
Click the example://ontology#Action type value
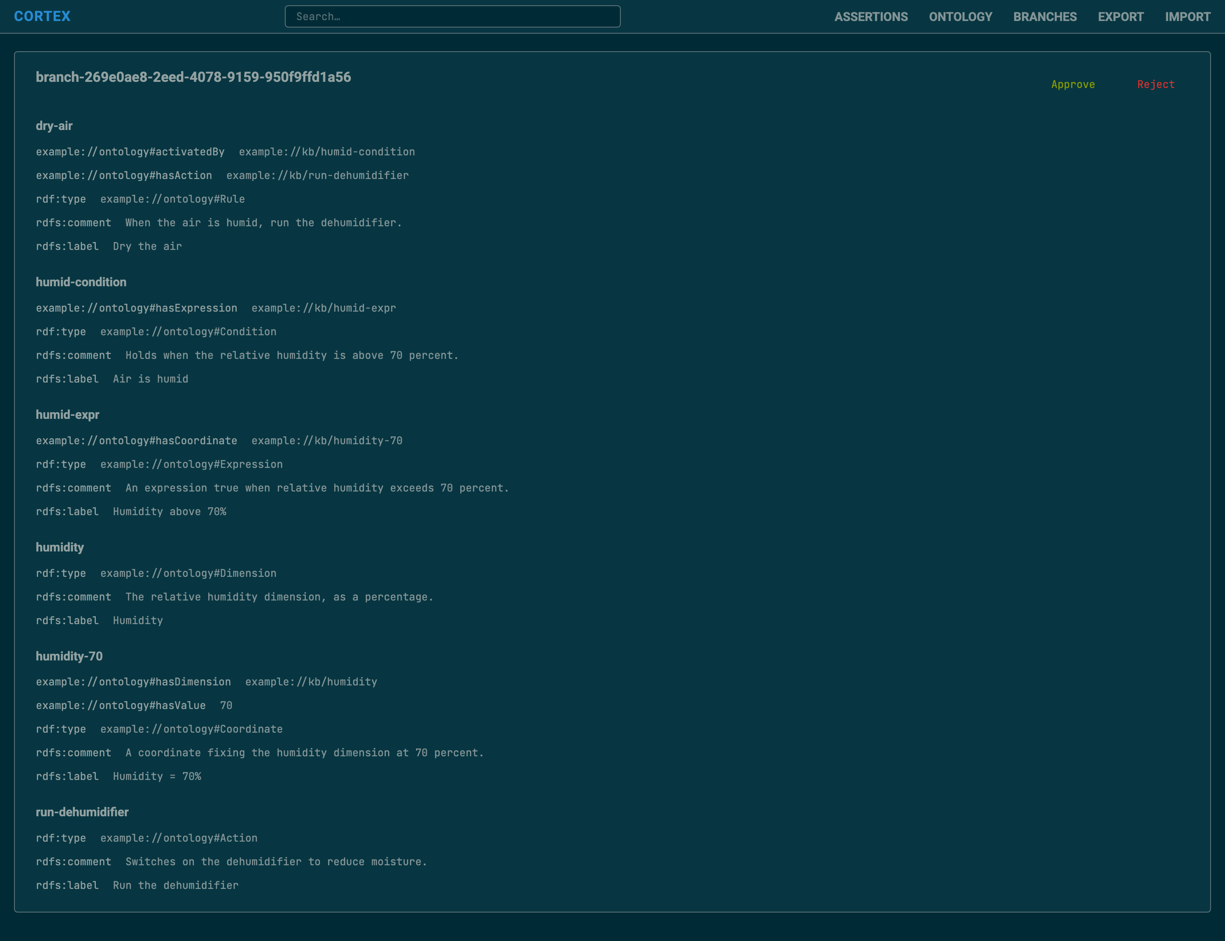pyautogui.click(x=178, y=839)
